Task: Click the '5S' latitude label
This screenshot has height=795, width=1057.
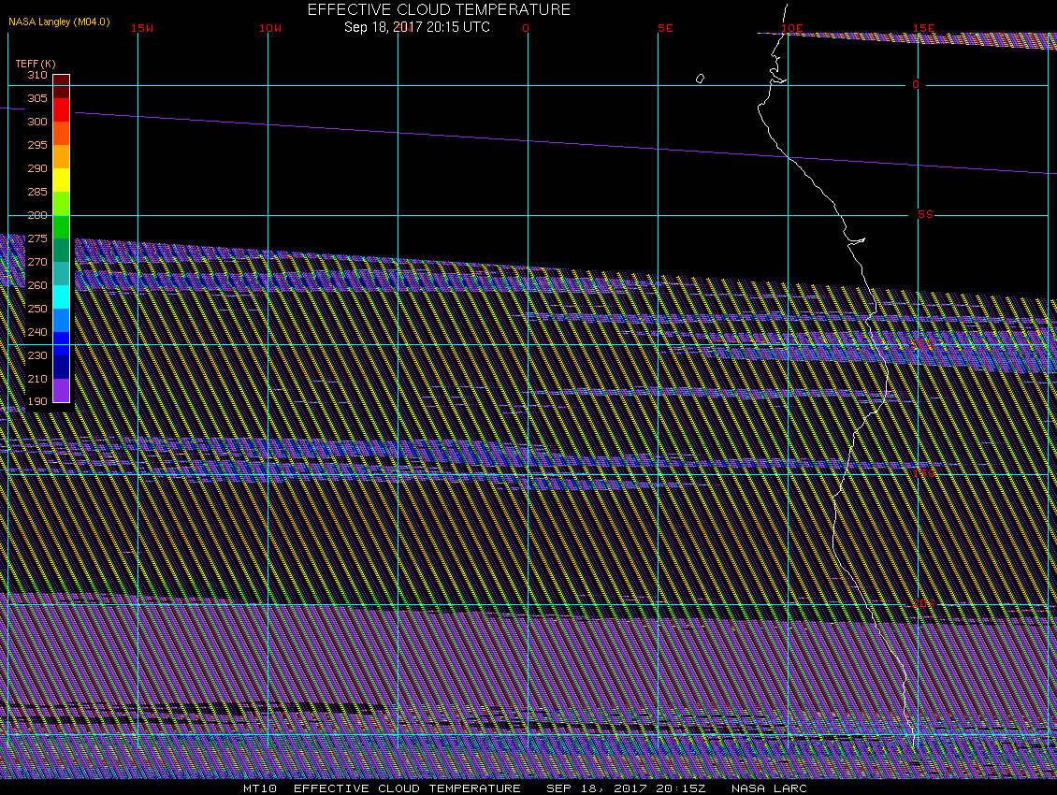Action: [x=925, y=214]
